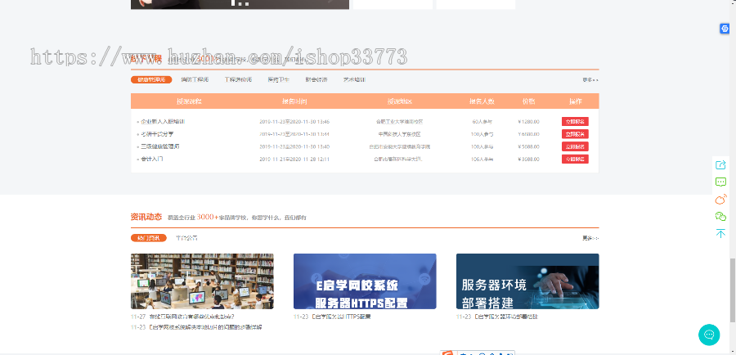Select the 艺术培训 tab
The width and height of the screenshot is (736, 355).
pos(354,80)
